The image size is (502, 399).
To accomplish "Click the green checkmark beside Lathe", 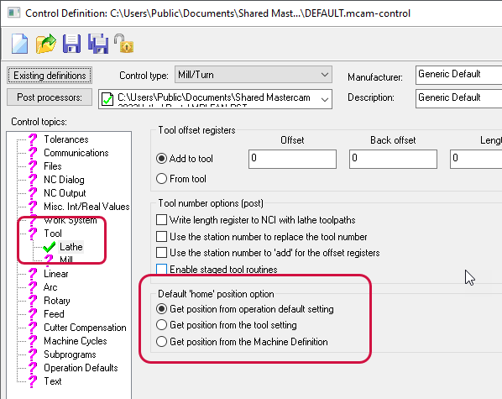I will [x=49, y=247].
